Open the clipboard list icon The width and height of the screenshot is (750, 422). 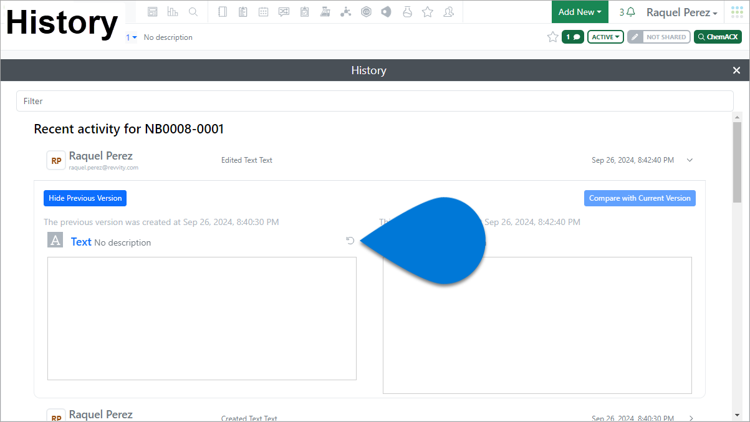point(243,12)
